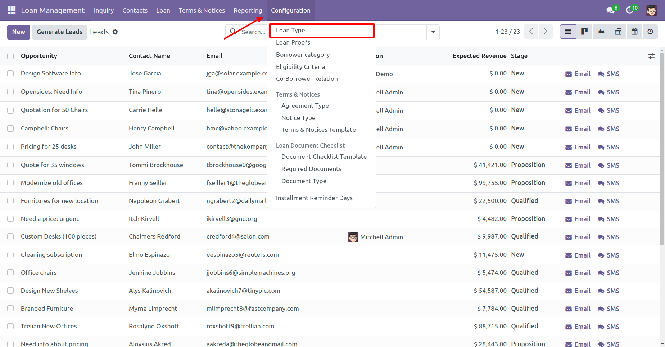
Task: Open the Leads settings gear icon
Action: [x=115, y=32]
